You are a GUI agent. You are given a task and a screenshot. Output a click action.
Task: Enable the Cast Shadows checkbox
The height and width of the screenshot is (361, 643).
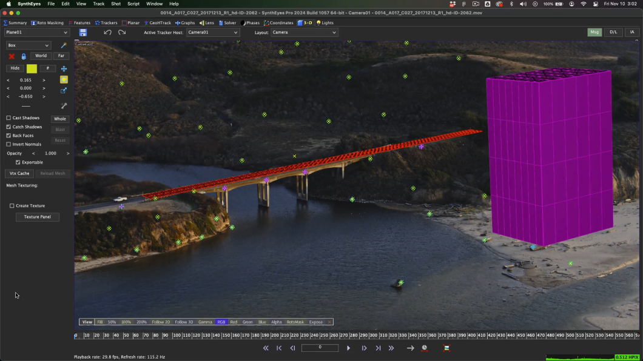coord(8,118)
